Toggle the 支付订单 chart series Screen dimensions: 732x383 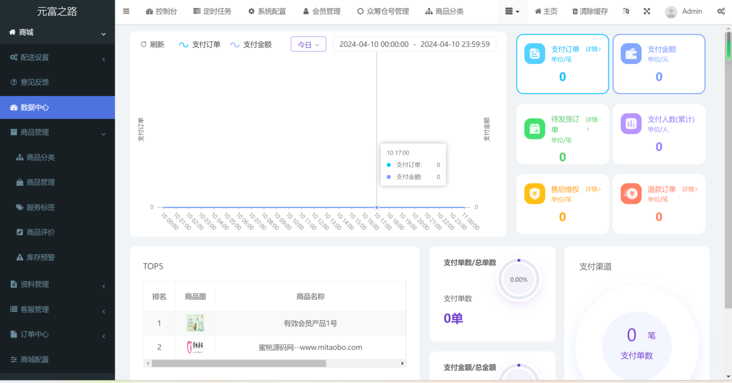point(199,44)
